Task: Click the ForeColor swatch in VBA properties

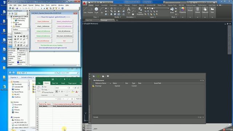Action: point(18,62)
